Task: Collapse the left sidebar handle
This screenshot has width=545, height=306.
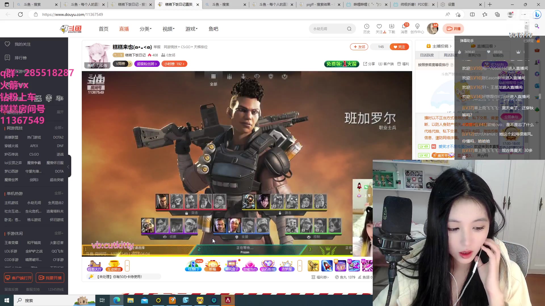Action: click(68, 167)
